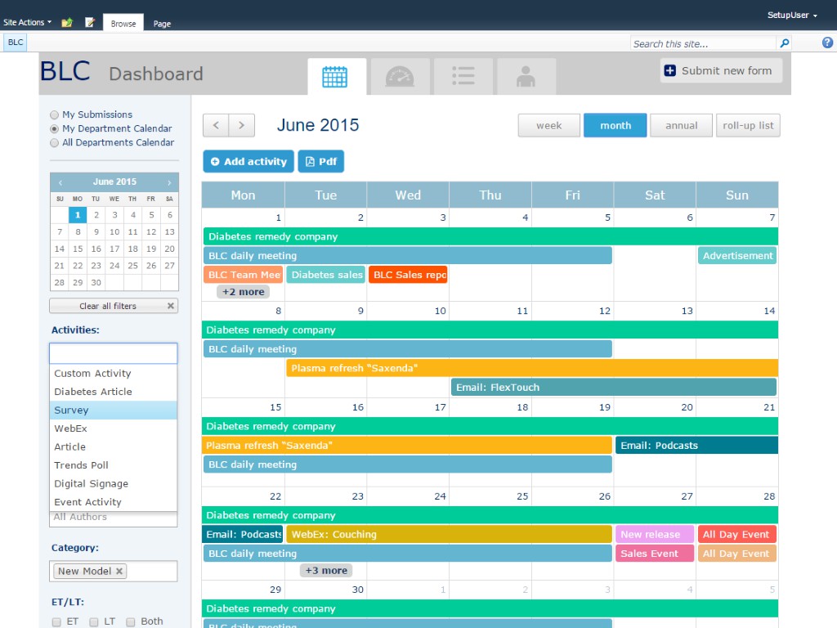Switch to annual view
The height and width of the screenshot is (628, 837).
(681, 125)
